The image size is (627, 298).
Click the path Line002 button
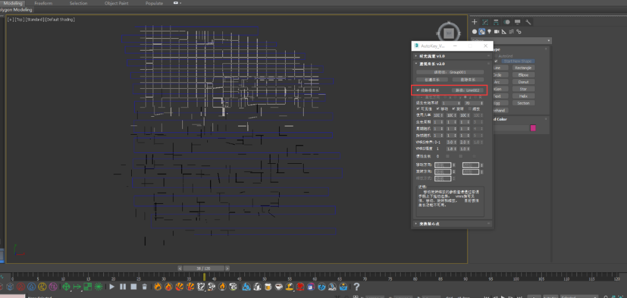469,91
